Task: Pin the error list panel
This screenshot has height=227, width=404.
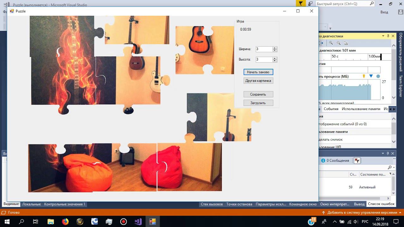Action: tap(388, 153)
